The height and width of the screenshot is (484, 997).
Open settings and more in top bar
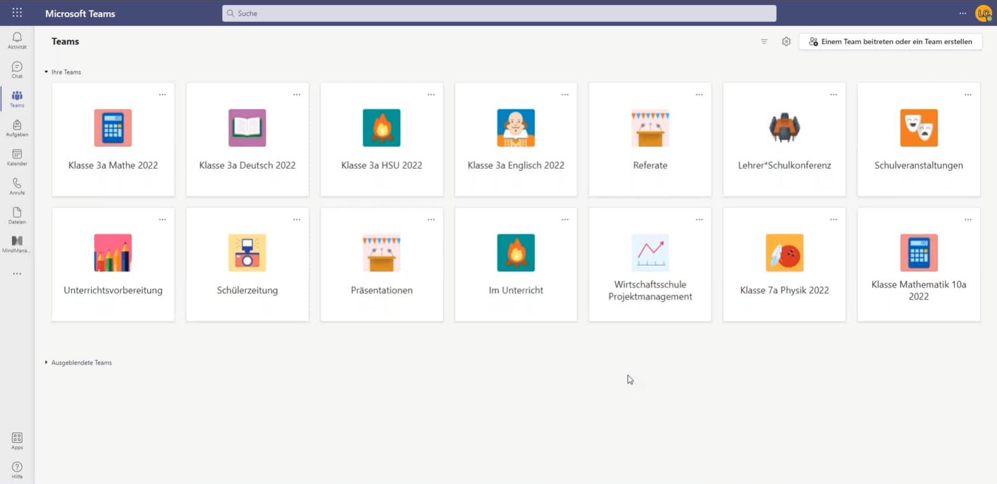962,13
